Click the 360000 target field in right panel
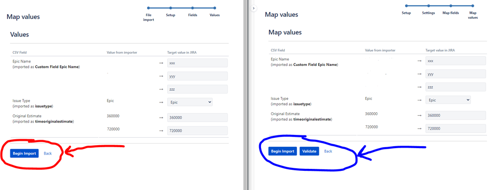Screen dimensions: 493x190 click(455, 115)
